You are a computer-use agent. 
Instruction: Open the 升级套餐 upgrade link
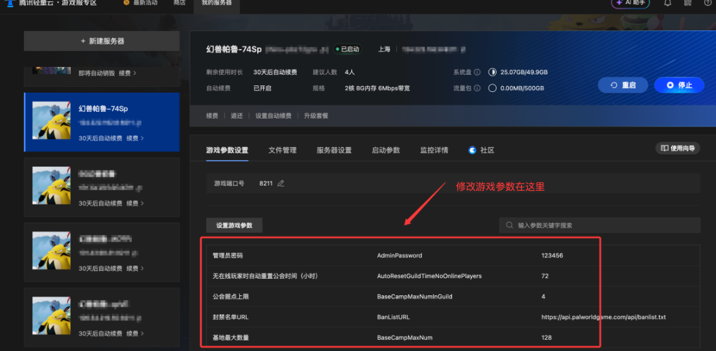(x=316, y=116)
